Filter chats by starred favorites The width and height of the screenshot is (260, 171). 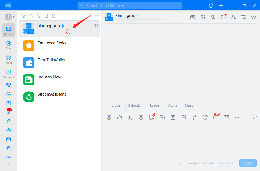click(x=31, y=16)
